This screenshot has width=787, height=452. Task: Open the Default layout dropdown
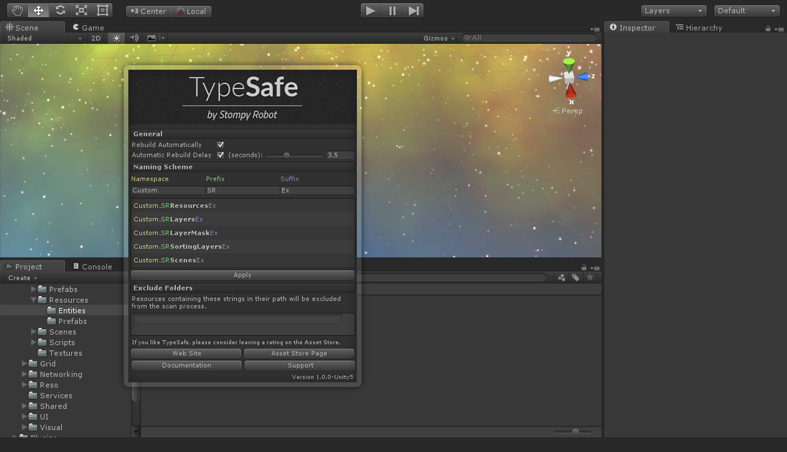(x=746, y=11)
